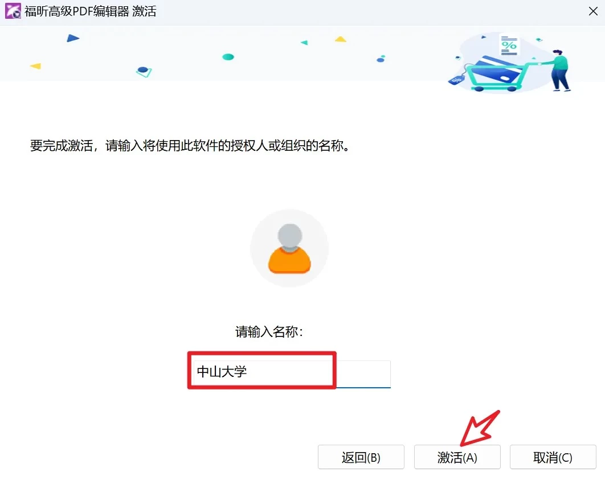Screen dimensions: 605x480
Task: Click the 请输入名称 label
Action: (269, 331)
